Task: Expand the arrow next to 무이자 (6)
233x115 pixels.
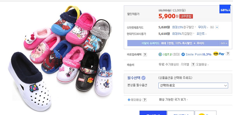Action: click(x=217, y=27)
